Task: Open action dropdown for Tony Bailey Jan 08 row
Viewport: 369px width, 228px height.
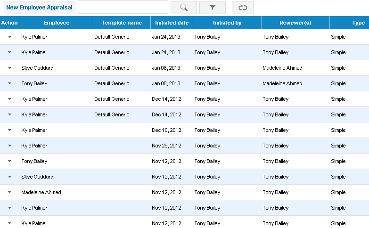Action: coord(9,83)
